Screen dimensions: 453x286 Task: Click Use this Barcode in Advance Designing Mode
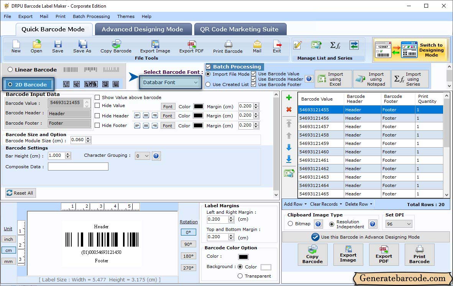366,237
